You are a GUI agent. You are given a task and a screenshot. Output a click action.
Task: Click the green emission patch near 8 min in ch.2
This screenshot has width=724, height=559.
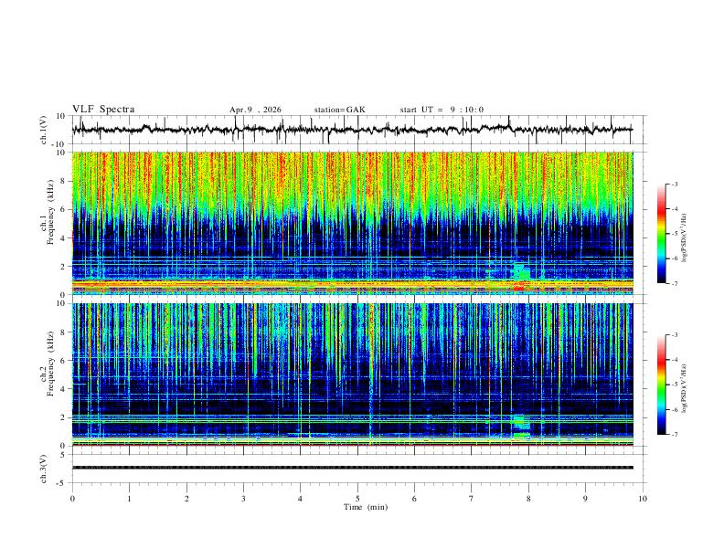[x=521, y=426]
